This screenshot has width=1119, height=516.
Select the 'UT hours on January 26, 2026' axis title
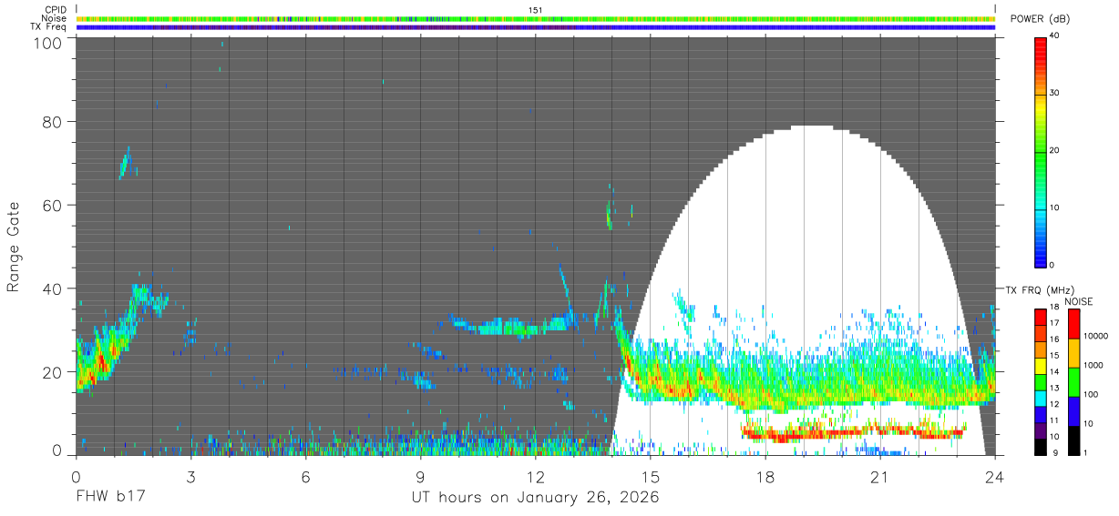click(x=534, y=498)
